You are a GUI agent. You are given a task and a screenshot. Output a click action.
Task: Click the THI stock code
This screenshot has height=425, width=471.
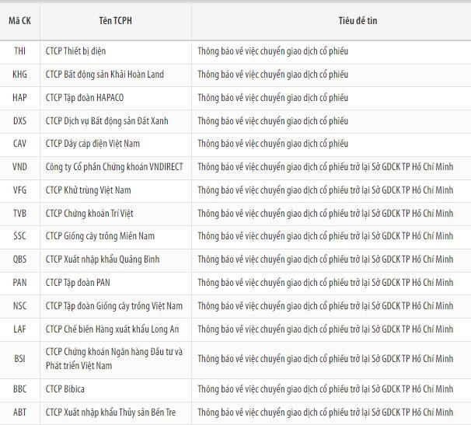(x=19, y=51)
